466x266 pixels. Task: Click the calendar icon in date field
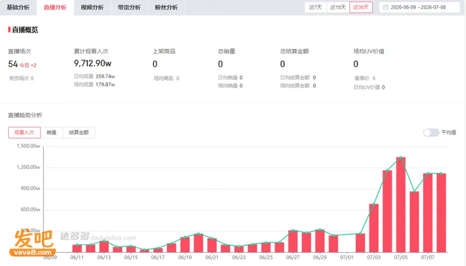386,8
